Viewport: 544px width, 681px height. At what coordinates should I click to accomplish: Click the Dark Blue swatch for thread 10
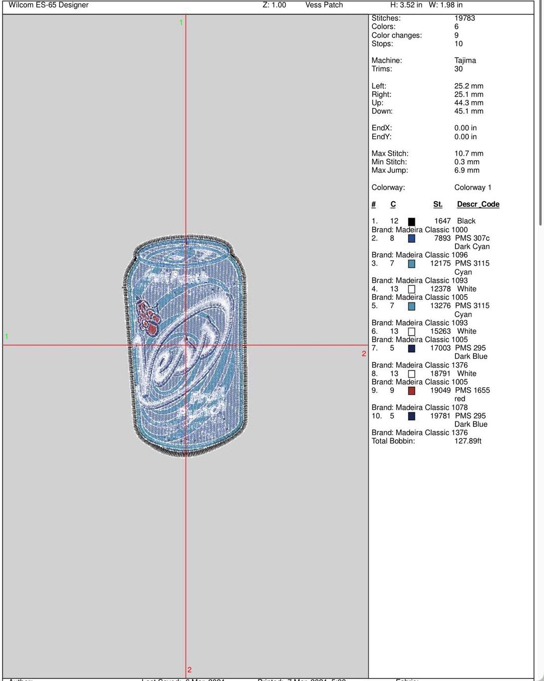click(412, 416)
